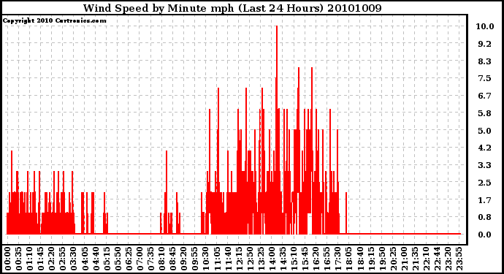Click the 13:25 time axis label
The height and width of the screenshot is (274, 504).
point(261,259)
